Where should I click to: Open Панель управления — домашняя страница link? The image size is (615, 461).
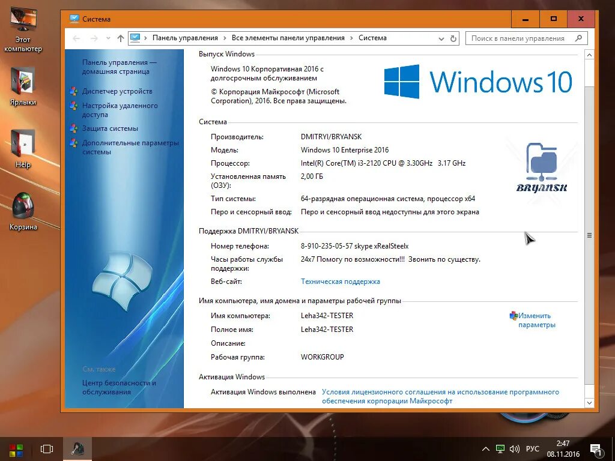(x=120, y=67)
